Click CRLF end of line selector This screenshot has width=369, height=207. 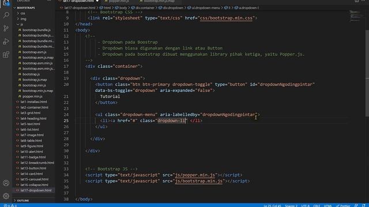317,206
